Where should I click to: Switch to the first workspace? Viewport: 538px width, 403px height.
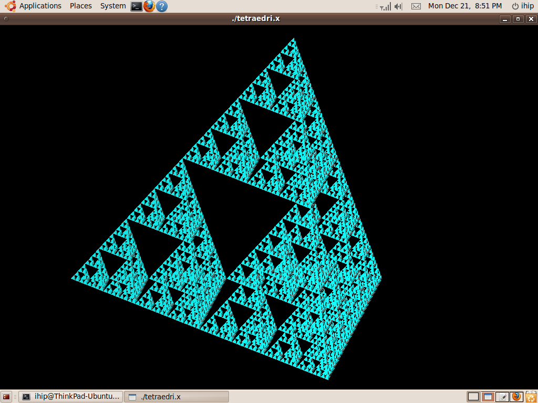tap(473, 397)
